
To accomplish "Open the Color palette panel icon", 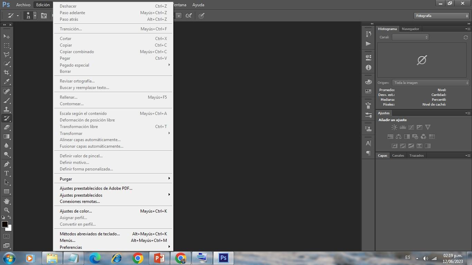I will click(x=368, y=82).
